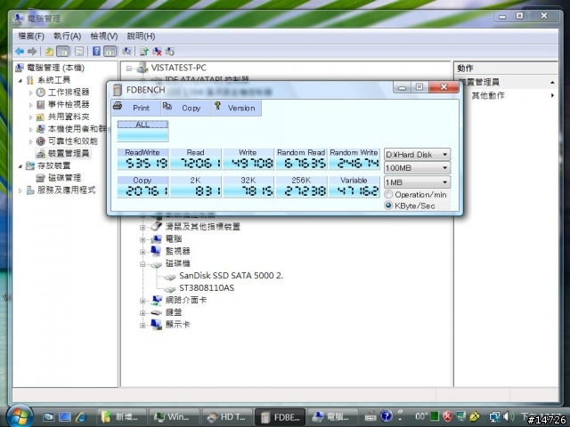Open the 檔案(F) menu
The height and width of the screenshot is (427, 570).
31,36
